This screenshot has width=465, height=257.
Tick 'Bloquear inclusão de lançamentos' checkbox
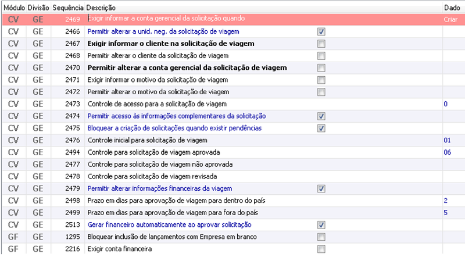(321, 237)
